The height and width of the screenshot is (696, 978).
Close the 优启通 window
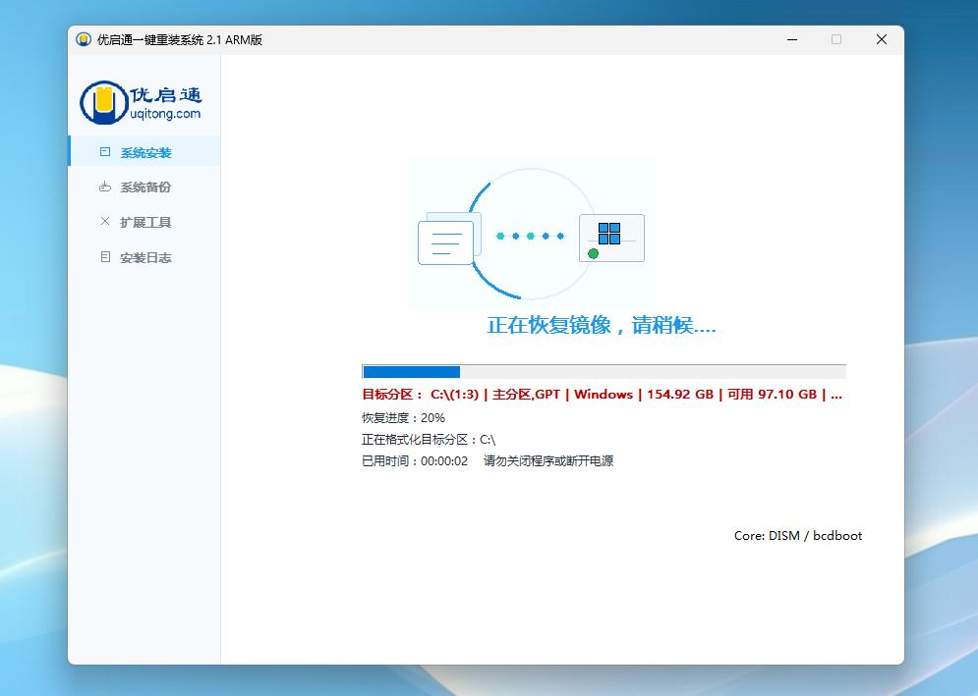pos(882,39)
